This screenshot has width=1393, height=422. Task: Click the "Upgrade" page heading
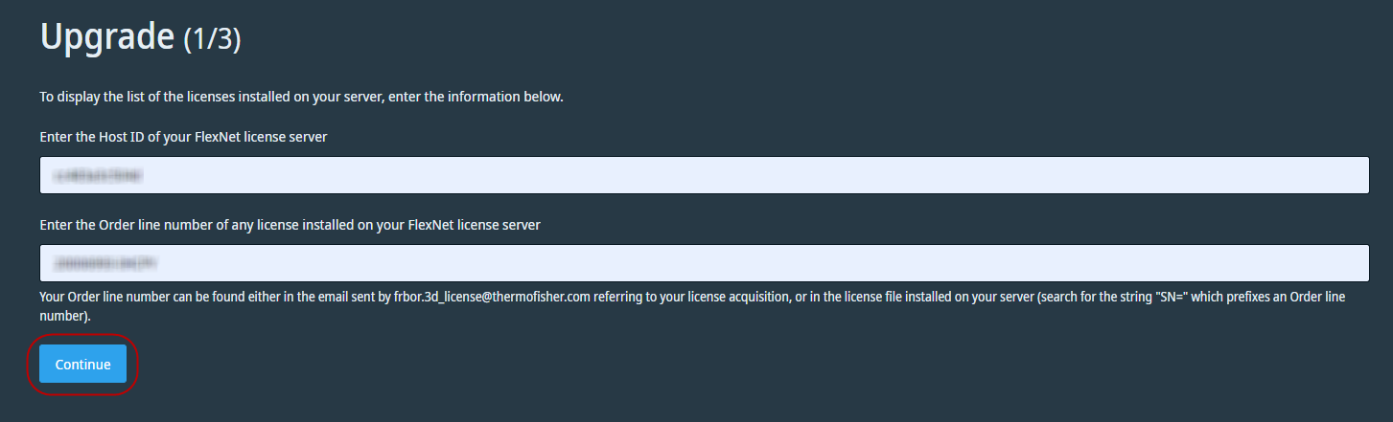click(x=106, y=37)
